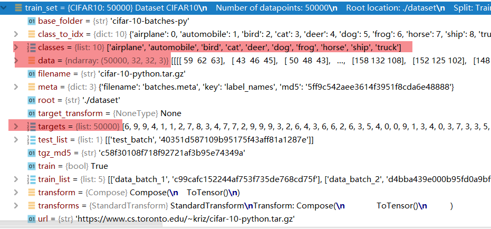Click the train_list list icon
The image size is (491, 229).
[x=31, y=179]
